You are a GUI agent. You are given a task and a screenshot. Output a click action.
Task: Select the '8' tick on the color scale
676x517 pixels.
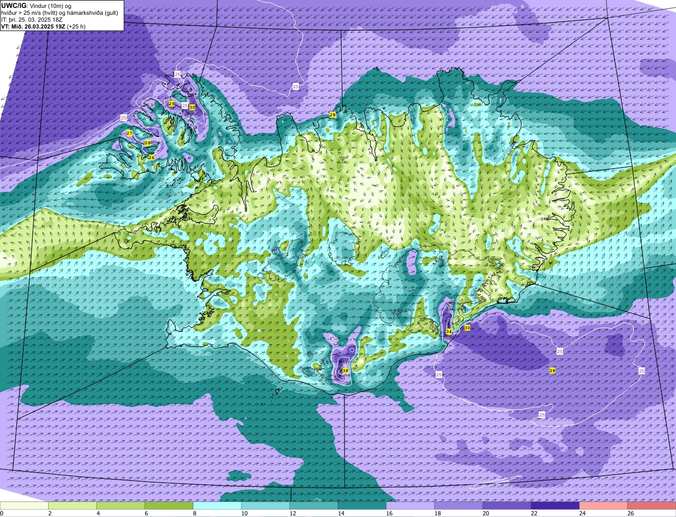coord(194,513)
